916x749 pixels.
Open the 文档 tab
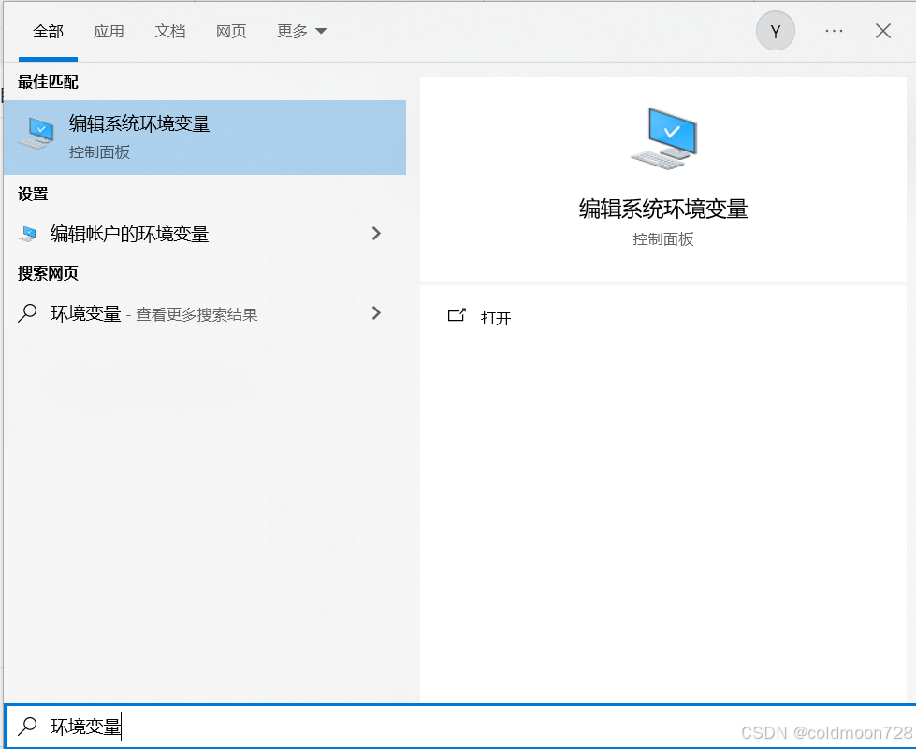coord(170,32)
